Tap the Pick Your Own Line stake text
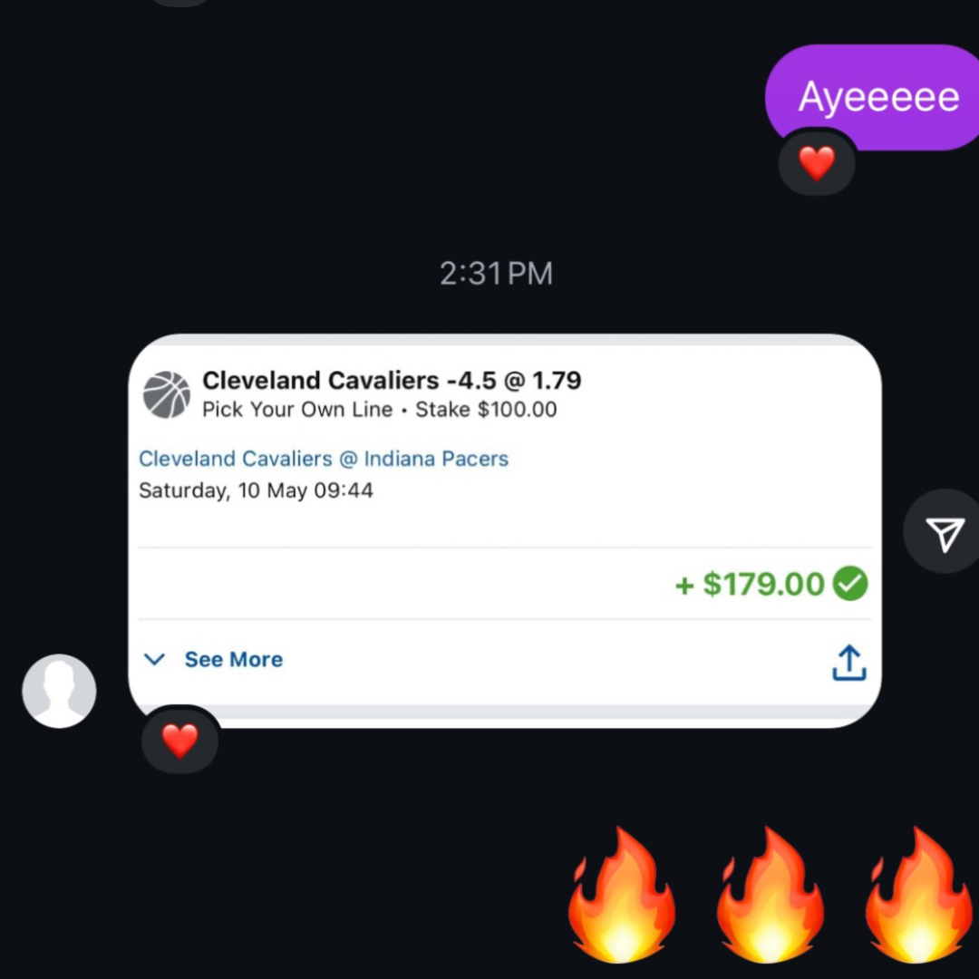Viewport: 979px width, 979px height. point(379,410)
